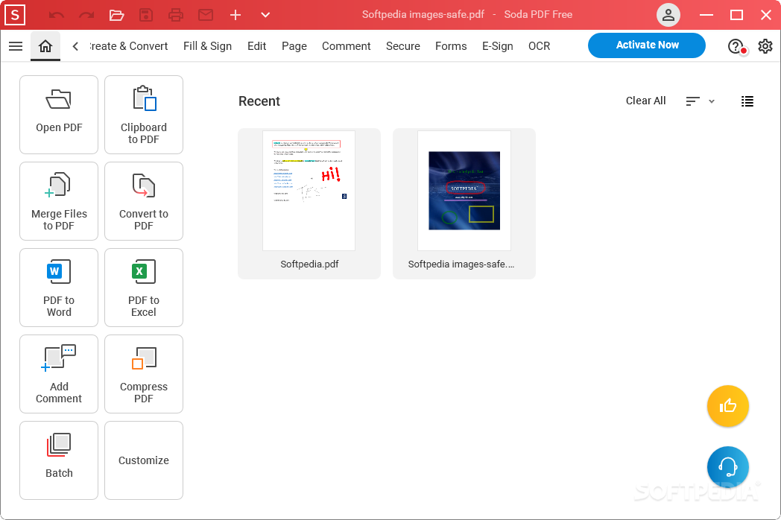Screen dimensions: 781x520
Task: Click the Open PDF tile
Action: tap(59, 115)
